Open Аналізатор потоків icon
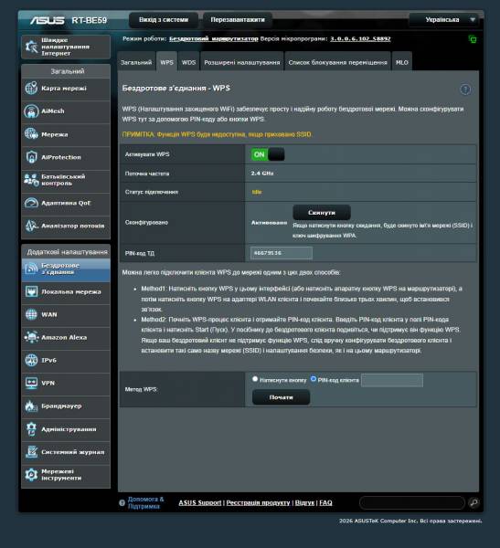500x548 pixels. click(31, 226)
